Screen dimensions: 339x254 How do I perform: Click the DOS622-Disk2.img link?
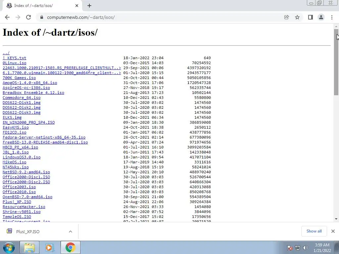(22, 107)
